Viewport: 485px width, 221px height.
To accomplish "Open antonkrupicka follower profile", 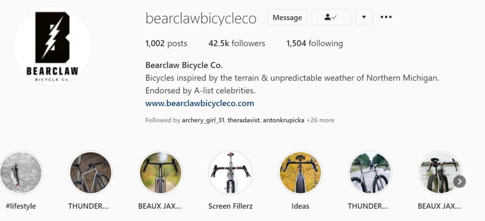I will (x=284, y=120).
